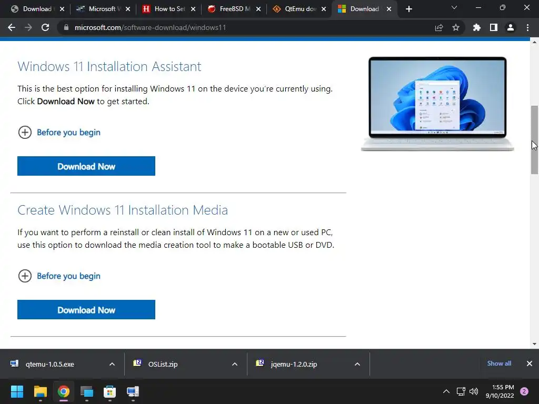
Task: Open options chevron for OSList.zip
Action: [x=235, y=364]
